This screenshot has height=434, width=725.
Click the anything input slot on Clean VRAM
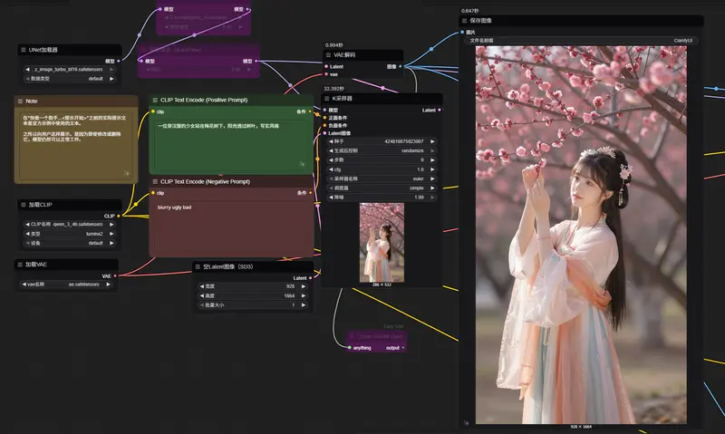click(350, 348)
